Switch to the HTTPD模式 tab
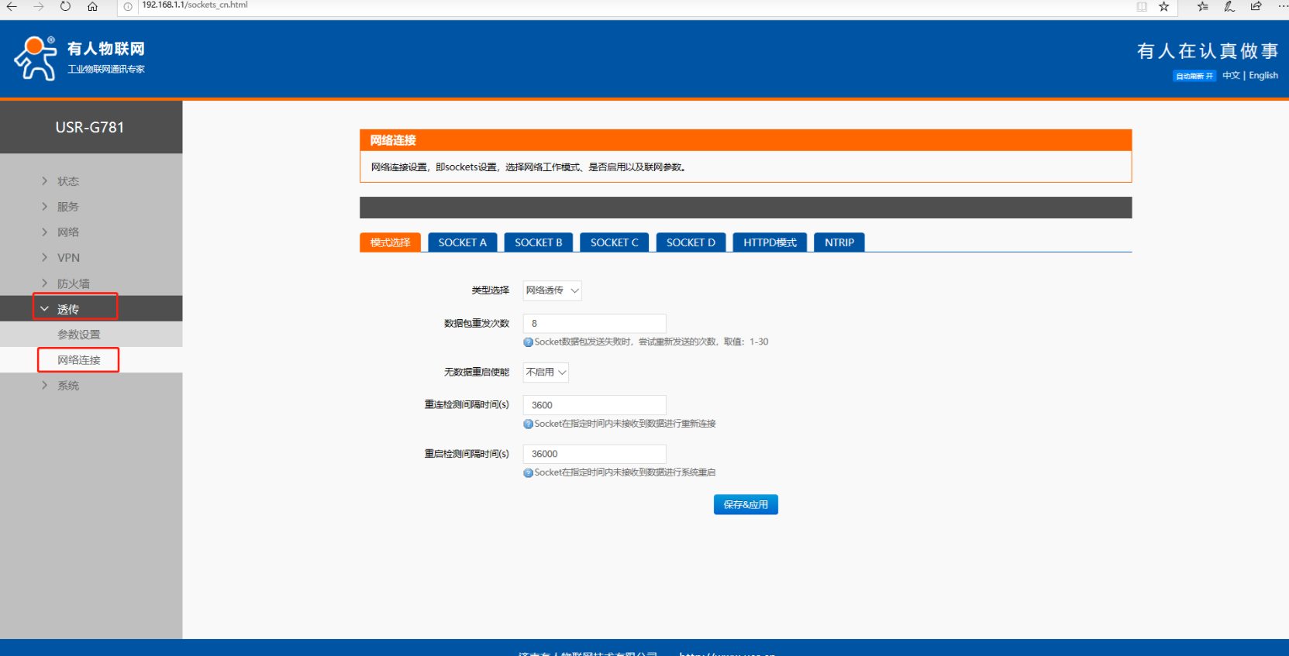Image resolution: width=1289 pixels, height=656 pixels. (x=770, y=242)
